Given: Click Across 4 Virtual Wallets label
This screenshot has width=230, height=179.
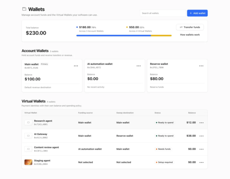Looking at the screenshot, I should [140, 31].
